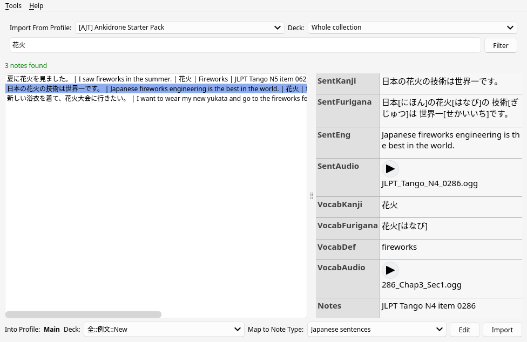The width and height of the screenshot is (527, 342).
Task: Click the Import button
Action: 502,330
